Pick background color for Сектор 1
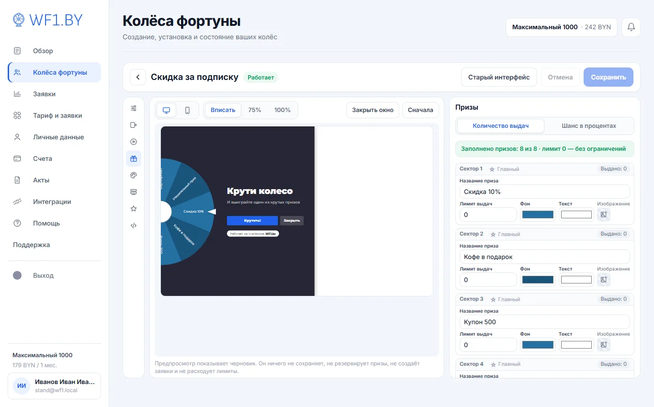The height and width of the screenshot is (407, 654). tap(538, 215)
